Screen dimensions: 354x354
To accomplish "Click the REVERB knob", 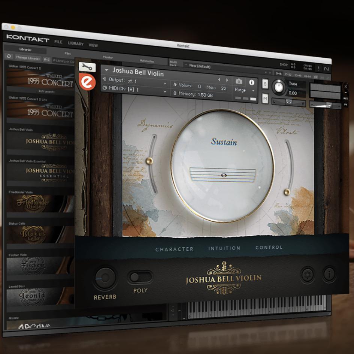I will (105, 278).
